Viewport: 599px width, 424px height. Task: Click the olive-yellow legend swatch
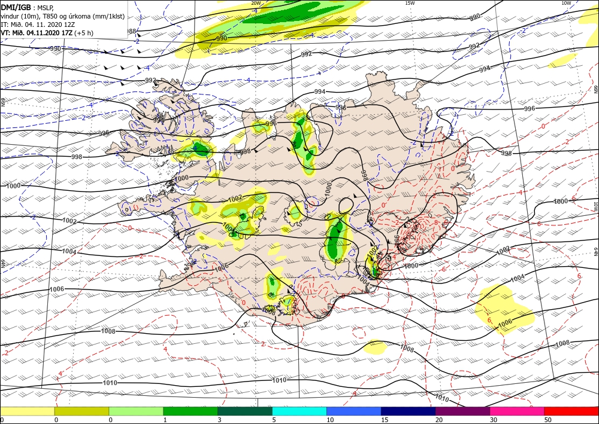81,411
